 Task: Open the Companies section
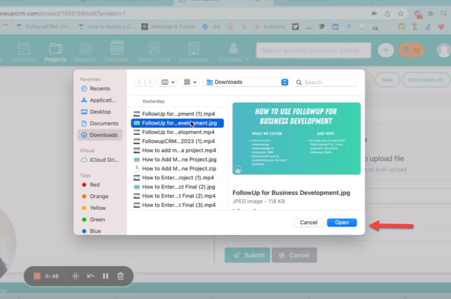tap(193, 51)
